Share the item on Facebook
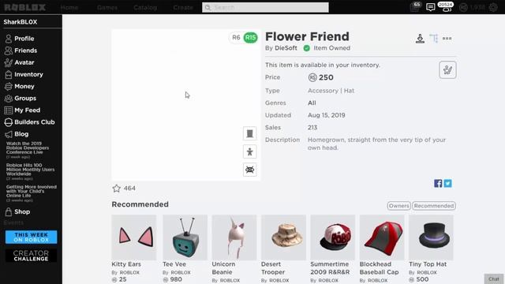The height and width of the screenshot is (284, 505). 438,183
